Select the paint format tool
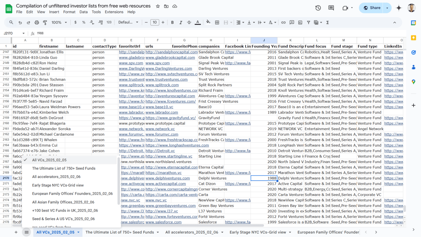421x237 pixels. [44, 22]
